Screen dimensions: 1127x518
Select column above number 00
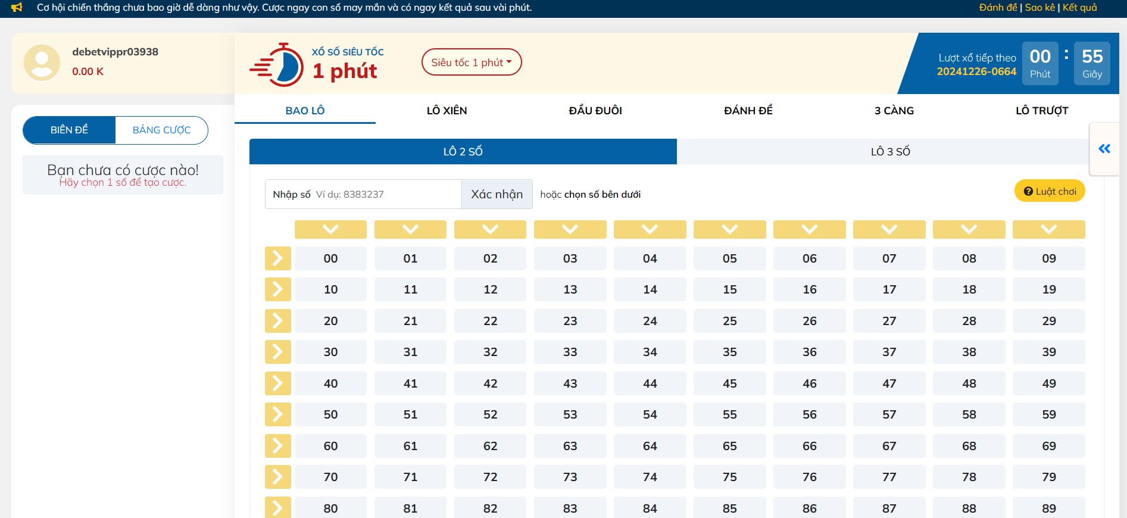330,229
